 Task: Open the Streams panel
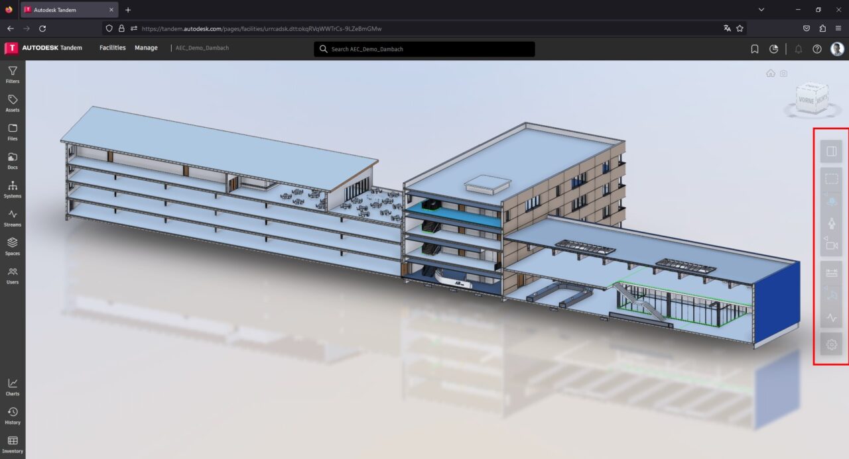13,219
